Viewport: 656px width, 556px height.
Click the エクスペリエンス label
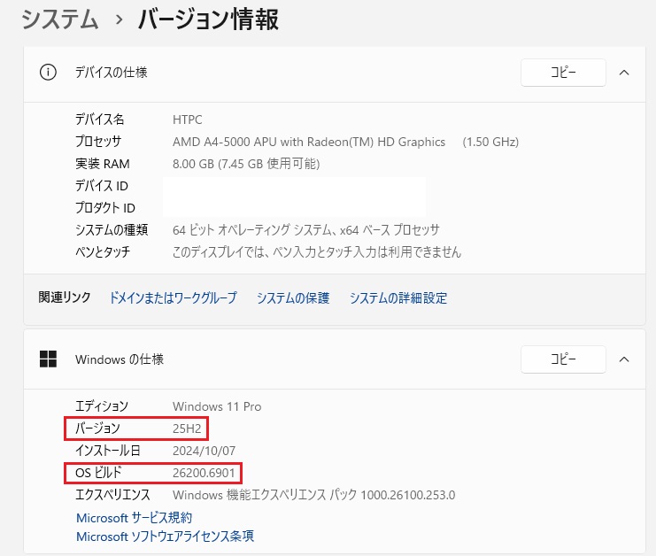[112, 495]
